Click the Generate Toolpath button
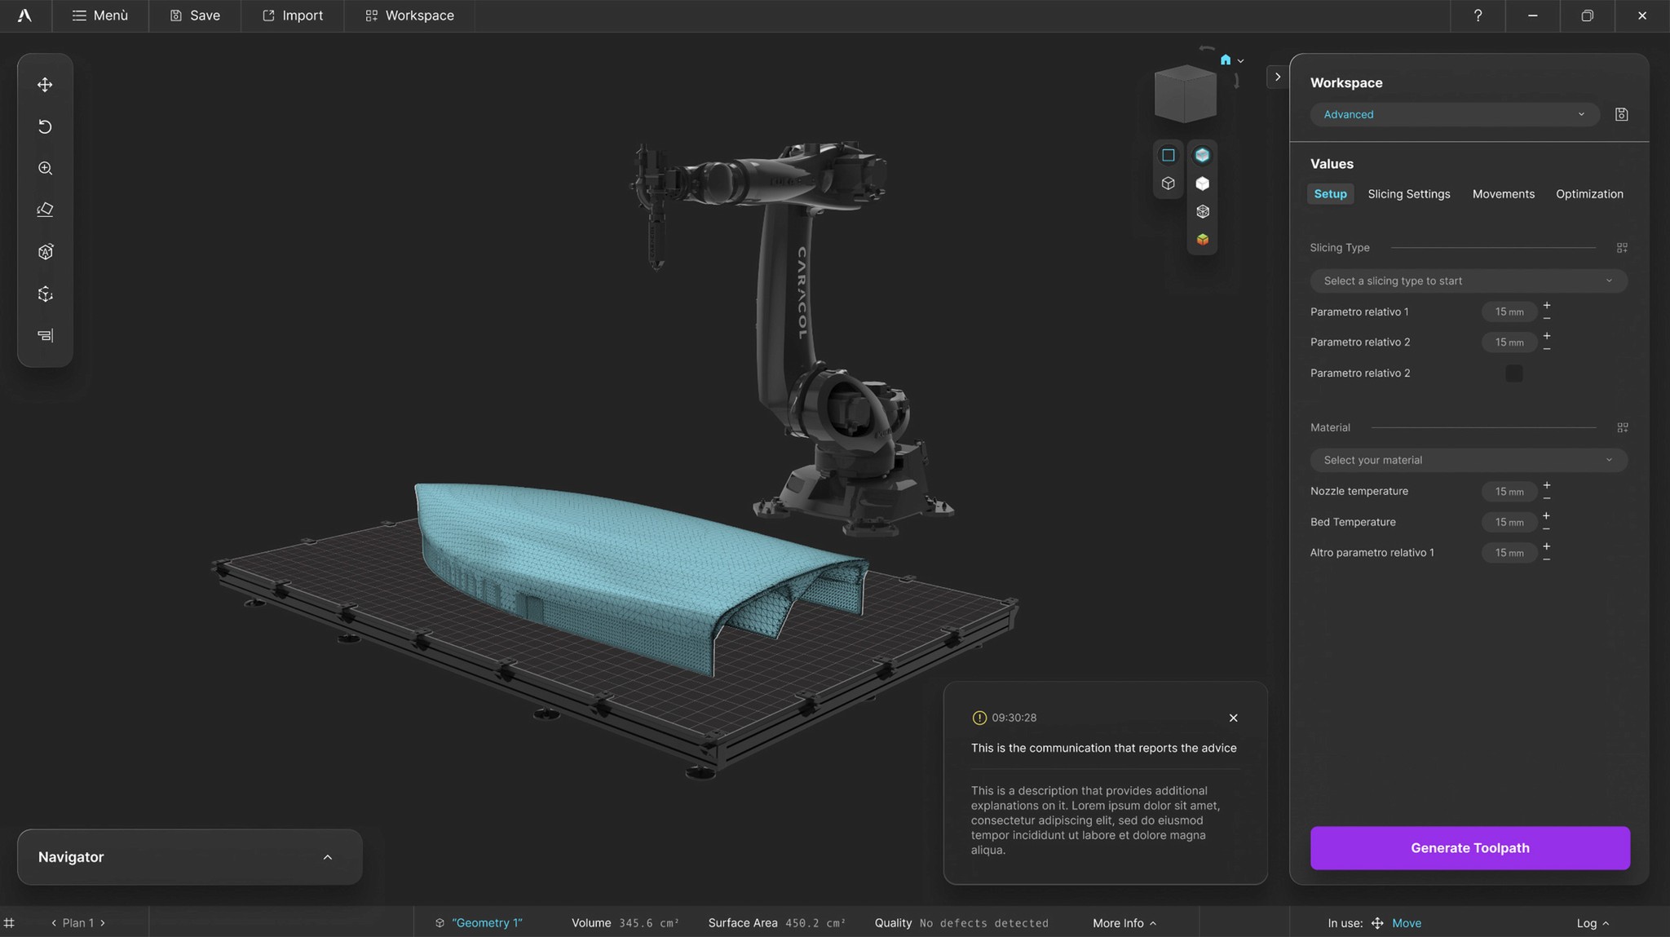The width and height of the screenshot is (1670, 937). coord(1469,848)
